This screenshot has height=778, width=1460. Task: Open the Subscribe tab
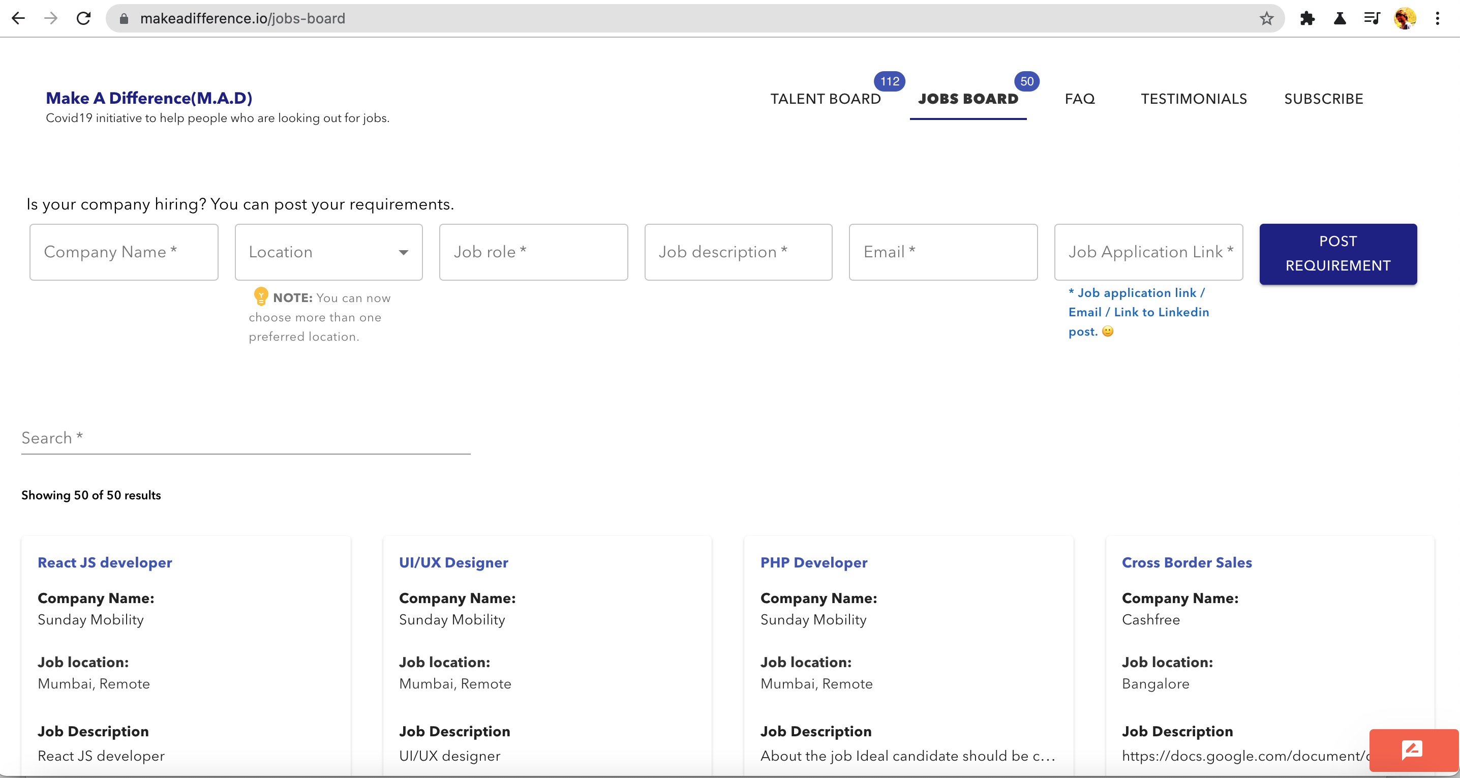click(x=1323, y=99)
